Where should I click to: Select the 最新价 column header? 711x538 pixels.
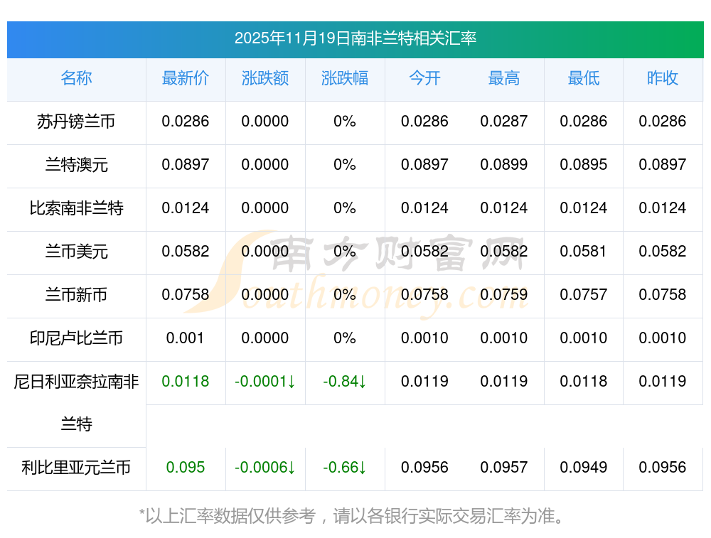[186, 78]
